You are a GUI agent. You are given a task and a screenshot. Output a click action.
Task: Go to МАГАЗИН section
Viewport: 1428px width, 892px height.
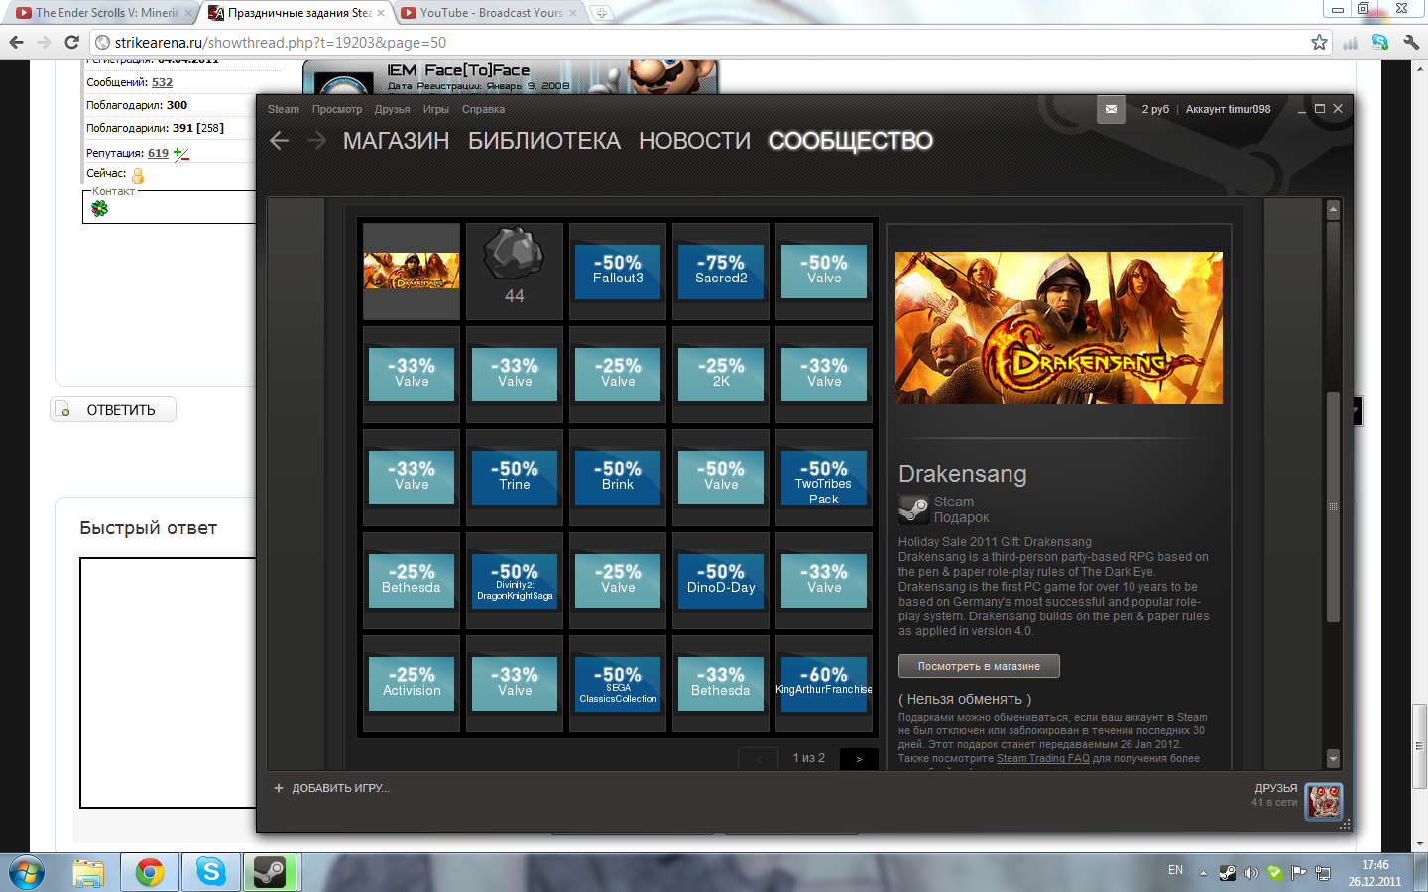[x=397, y=141]
